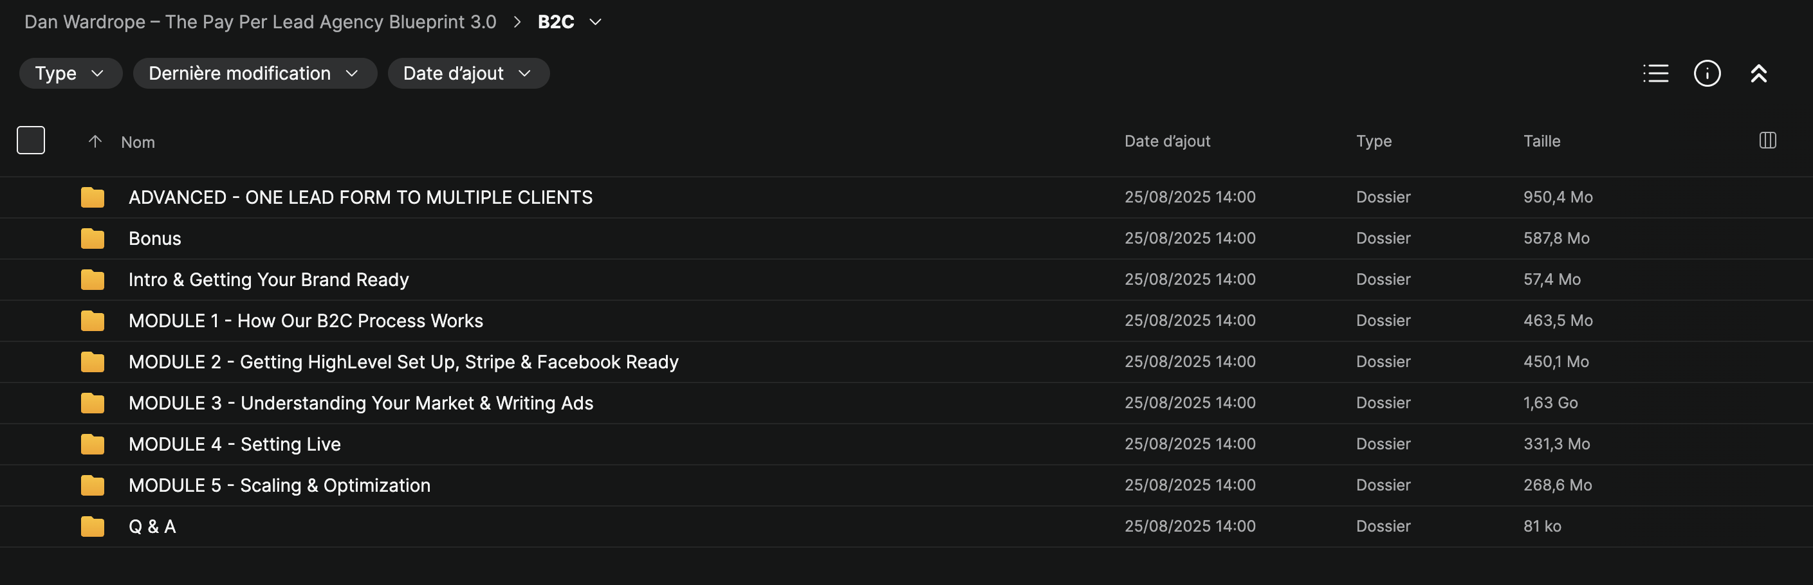This screenshot has width=1813, height=585.
Task: Open the info details panel icon
Action: 1707,73
